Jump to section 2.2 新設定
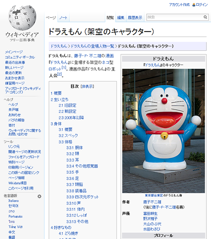211x239 pixels. click(x=67, y=111)
